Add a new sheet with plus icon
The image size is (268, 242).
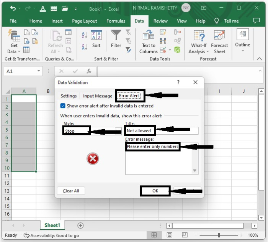coord(80,226)
